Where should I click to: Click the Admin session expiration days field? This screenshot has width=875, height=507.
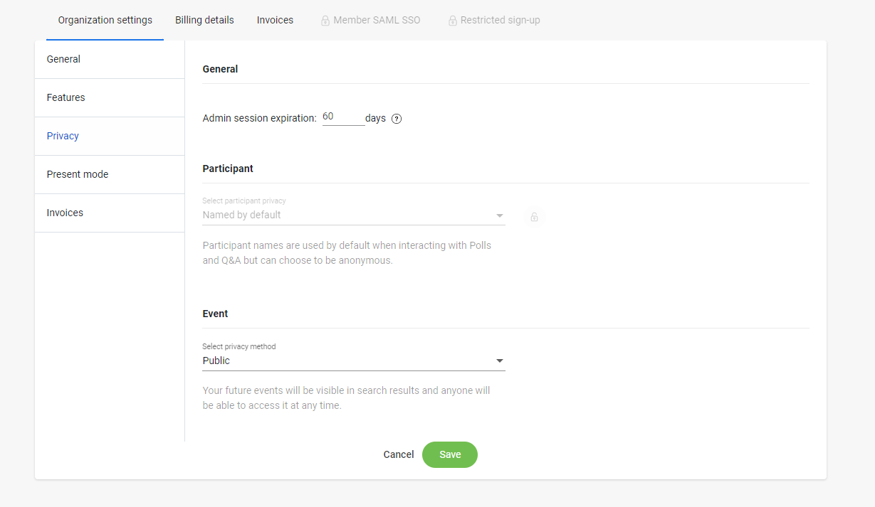click(343, 117)
